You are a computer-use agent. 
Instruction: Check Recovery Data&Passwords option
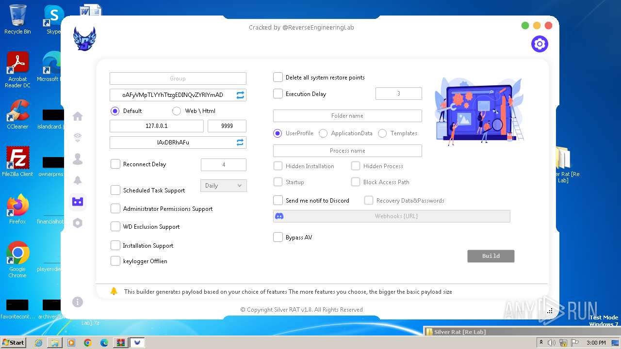(369, 200)
